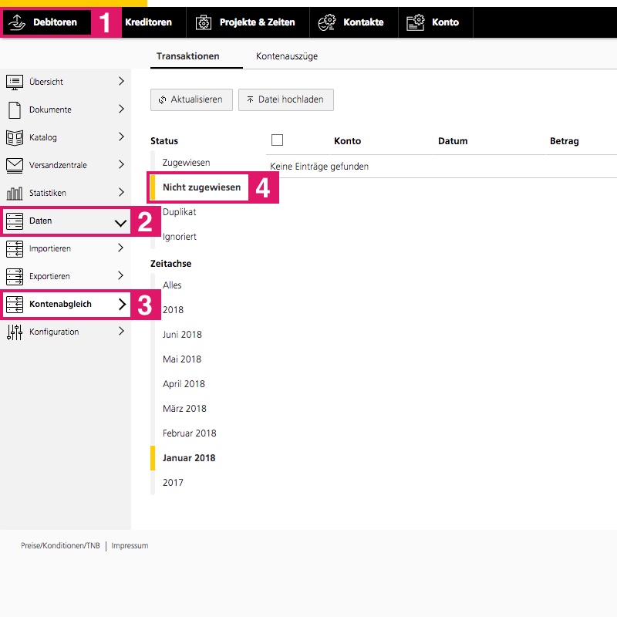Click the Konfiguration sliders icon
617x617 pixels.
[15, 332]
